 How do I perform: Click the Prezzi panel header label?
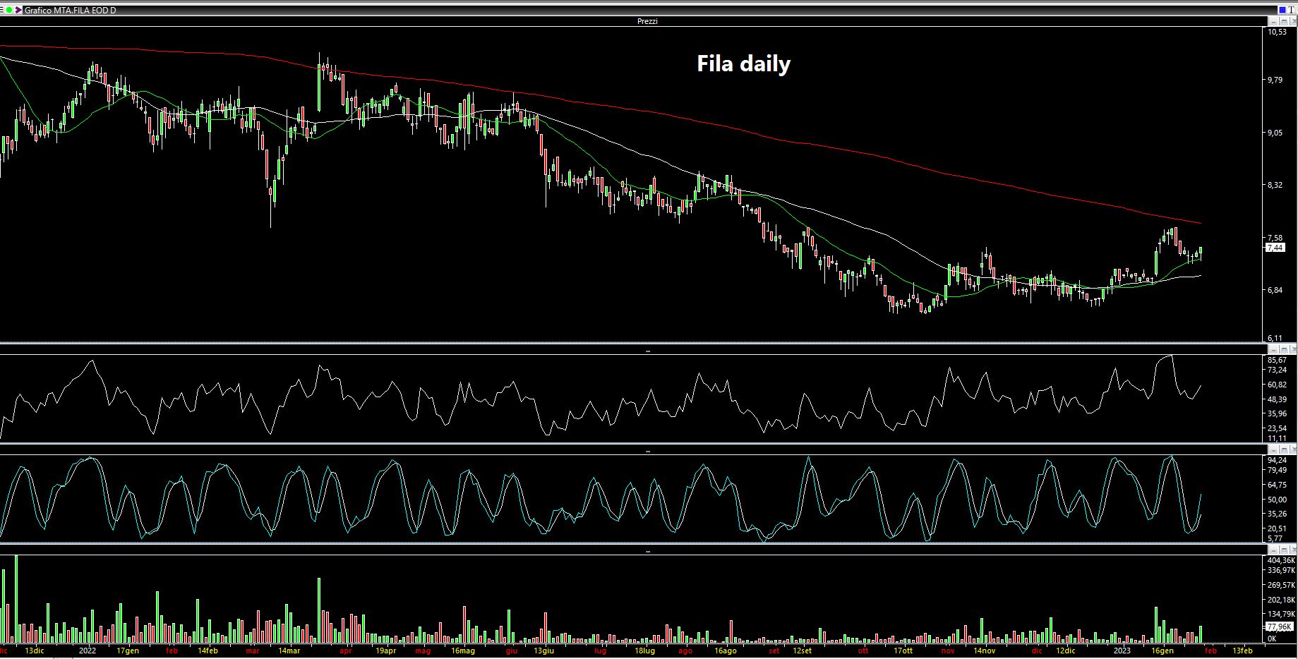647,21
